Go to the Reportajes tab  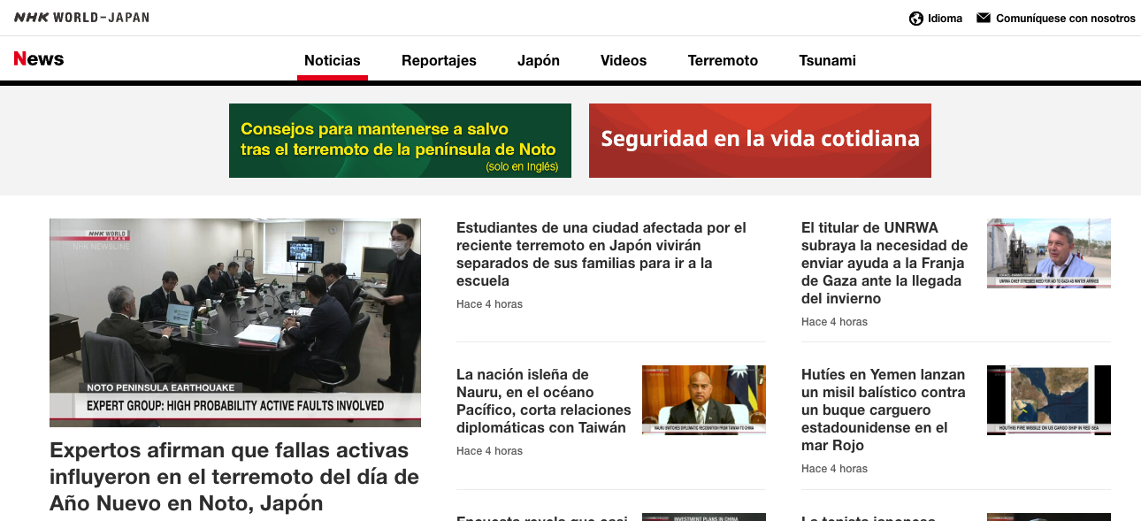(x=439, y=60)
